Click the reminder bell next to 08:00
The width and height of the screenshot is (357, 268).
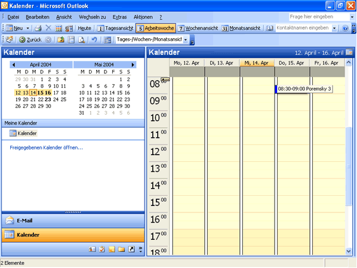pyautogui.click(x=165, y=80)
